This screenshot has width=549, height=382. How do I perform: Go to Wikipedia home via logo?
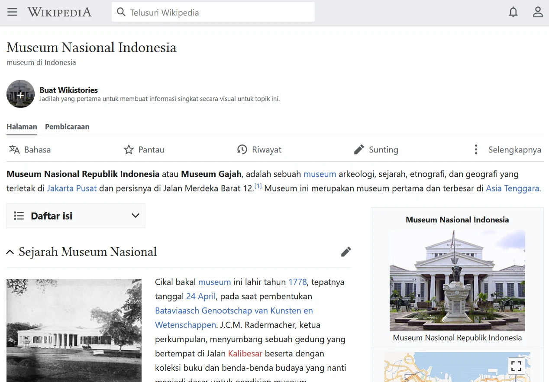[60, 12]
